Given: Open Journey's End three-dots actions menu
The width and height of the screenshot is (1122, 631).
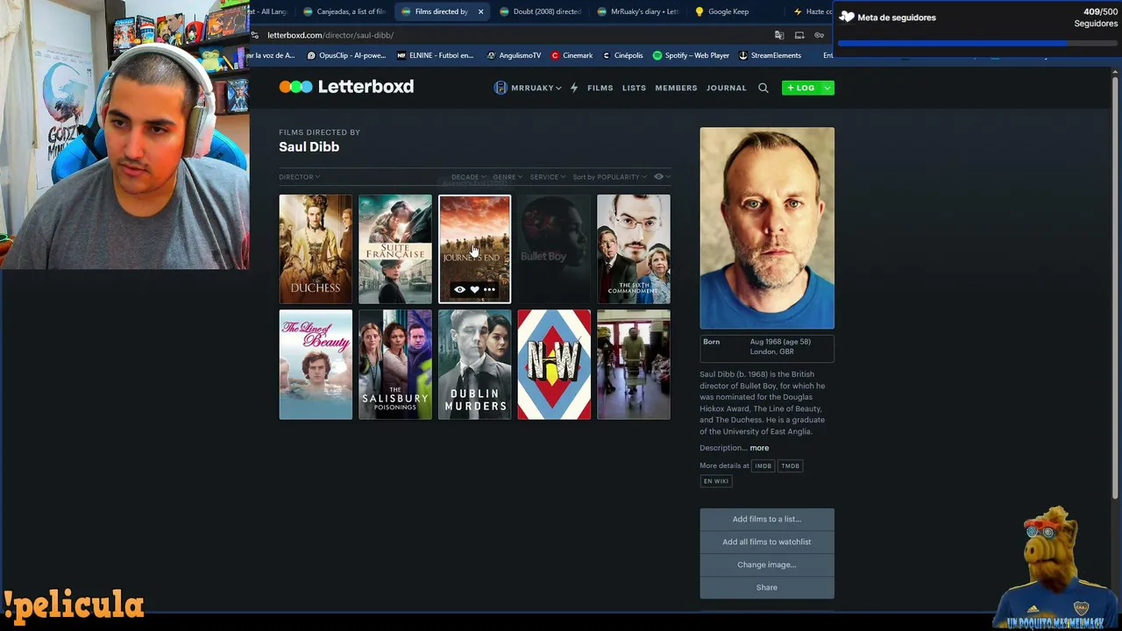Looking at the screenshot, I should (489, 289).
